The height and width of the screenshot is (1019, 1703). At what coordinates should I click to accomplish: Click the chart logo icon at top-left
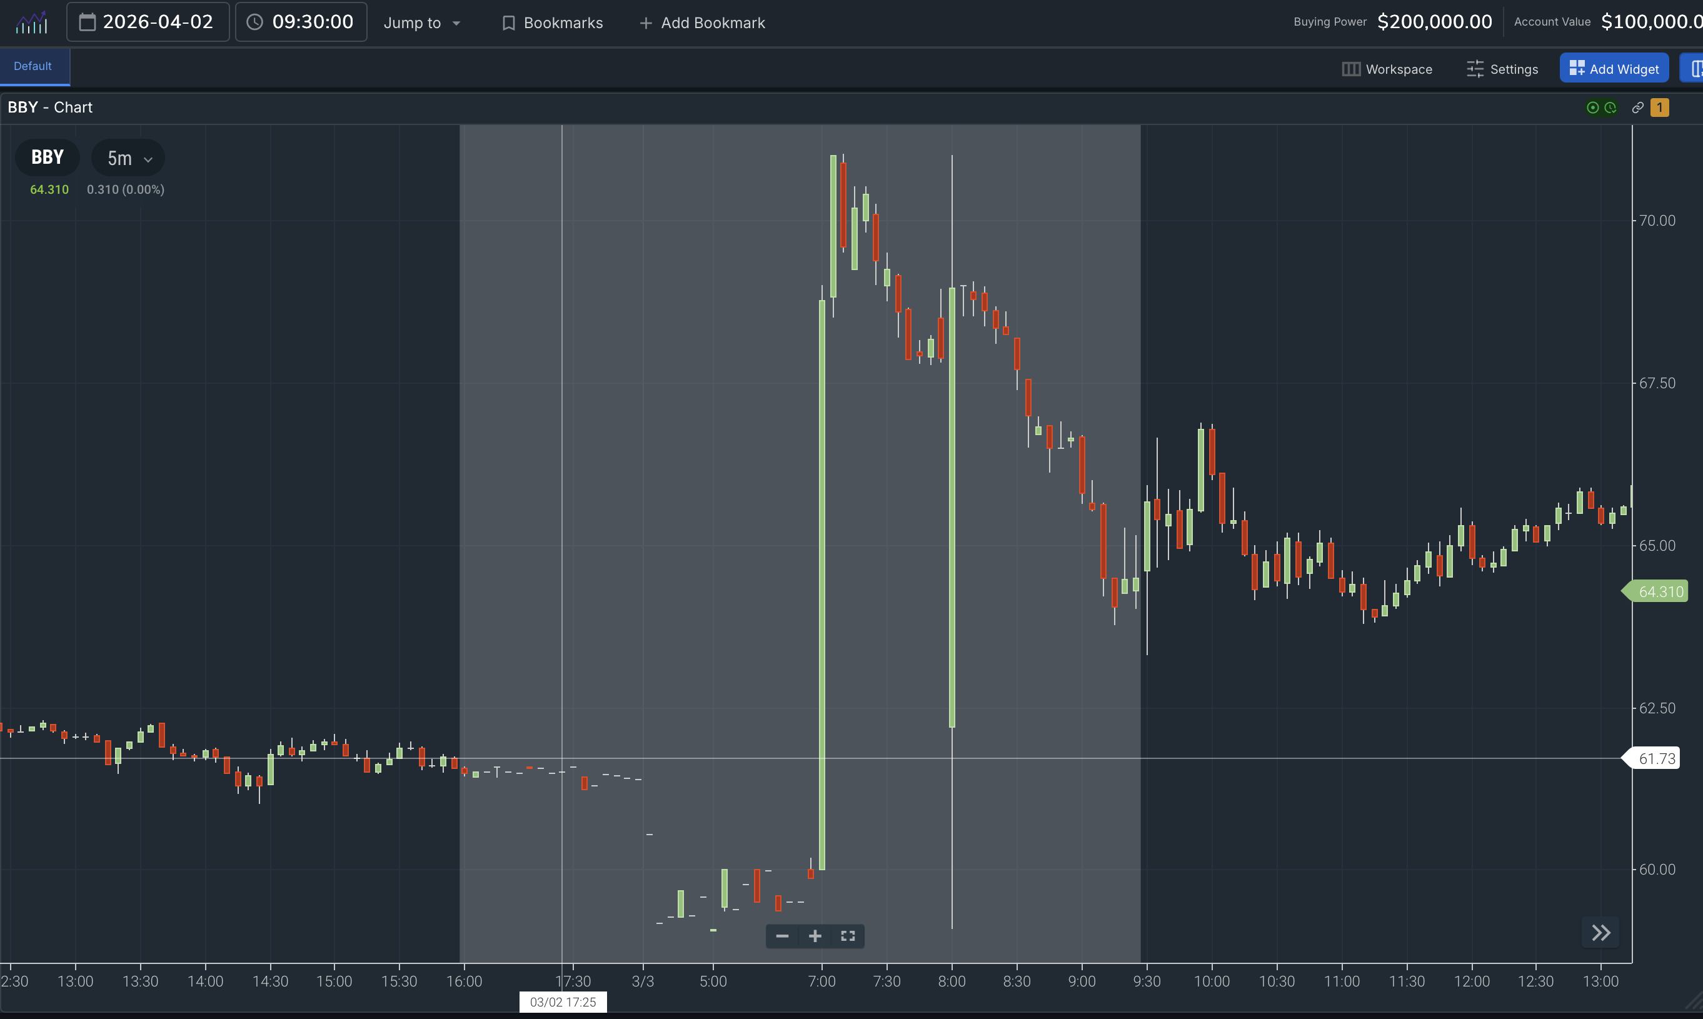[x=32, y=23]
